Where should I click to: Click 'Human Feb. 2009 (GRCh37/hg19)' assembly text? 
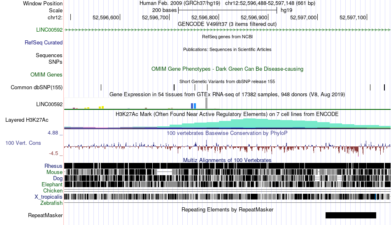tap(180, 3)
